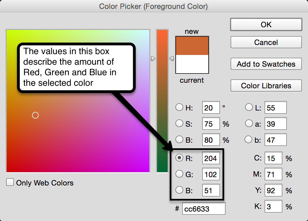The width and height of the screenshot is (308, 221).
Task: Select the R (red) radio button
Action: (x=179, y=158)
